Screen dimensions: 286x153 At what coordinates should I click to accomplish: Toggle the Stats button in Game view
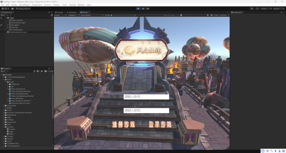point(216,15)
